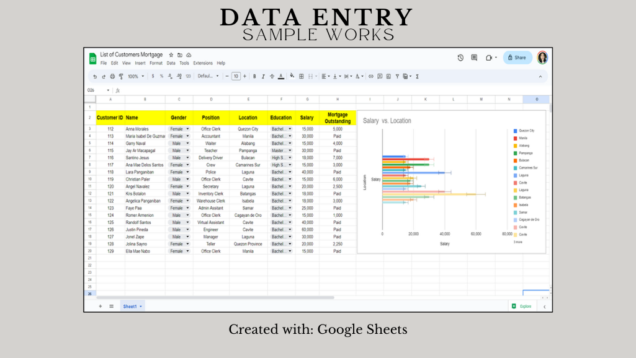Star the List of Customers Mortgage document
Viewport: 636px width, 358px height.
pyautogui.click(x=171, y=55)
